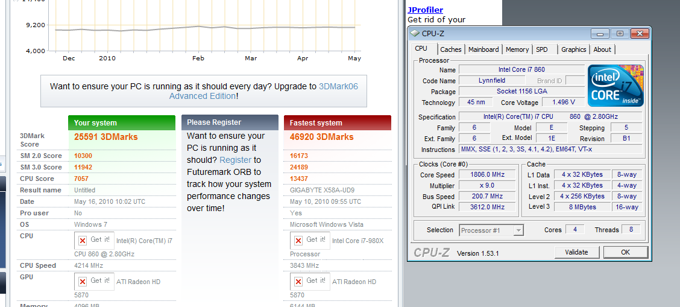Image resolution: width=680 pixels, height=307 pixels.
Task: Click your system SM 3.0 Score 11942
Action: click(x=83, y=167)
